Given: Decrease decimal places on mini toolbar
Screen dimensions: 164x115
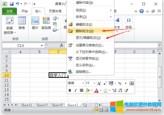Looking at the screenshot, I should 120,90.
